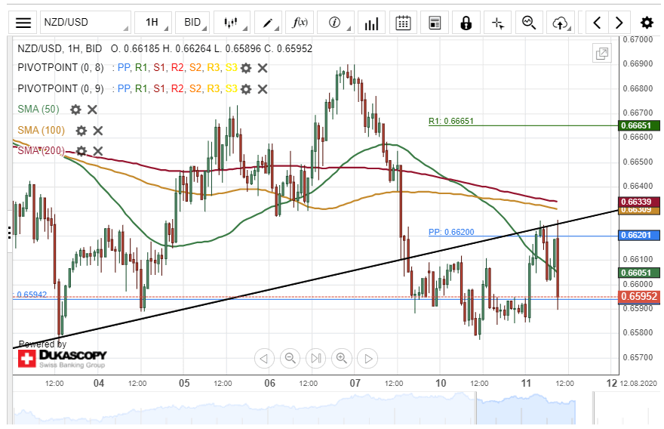This screenshot has height=429, width=664.
Task: Zoom out the chart with minus magnifier
Action: [x=290, y=359]
